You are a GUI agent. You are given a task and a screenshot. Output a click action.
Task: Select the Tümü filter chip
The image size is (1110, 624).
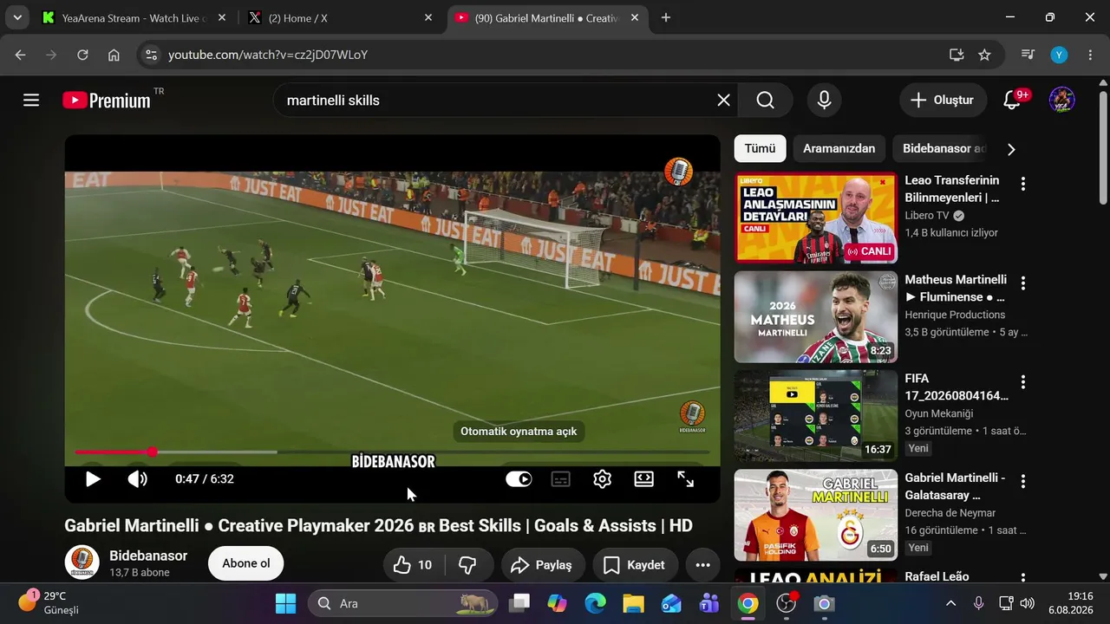pyautogui.click(x=760, y=148)
